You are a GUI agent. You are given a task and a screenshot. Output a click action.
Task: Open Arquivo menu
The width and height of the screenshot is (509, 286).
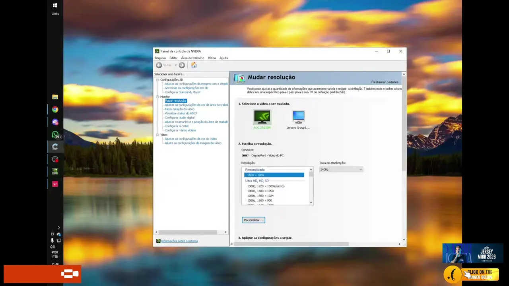160,58
